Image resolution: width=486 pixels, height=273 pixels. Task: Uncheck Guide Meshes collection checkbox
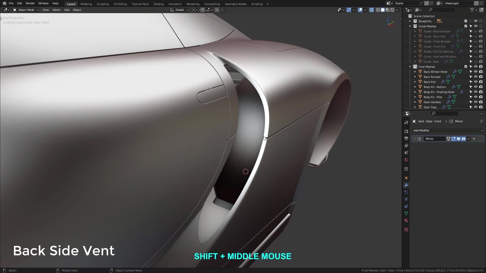[466, 26]
